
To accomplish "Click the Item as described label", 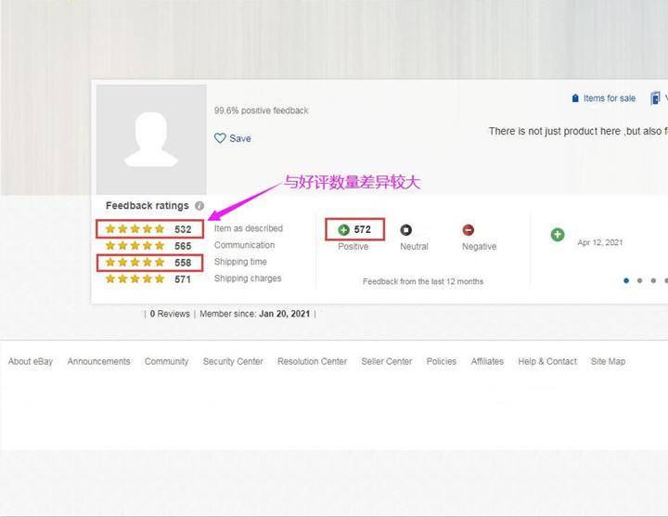I will (x=249, y=228).
